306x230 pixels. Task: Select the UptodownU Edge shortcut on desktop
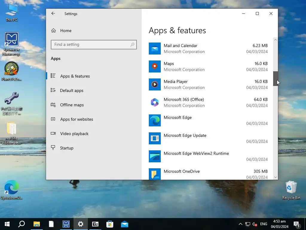pos(11,190)
